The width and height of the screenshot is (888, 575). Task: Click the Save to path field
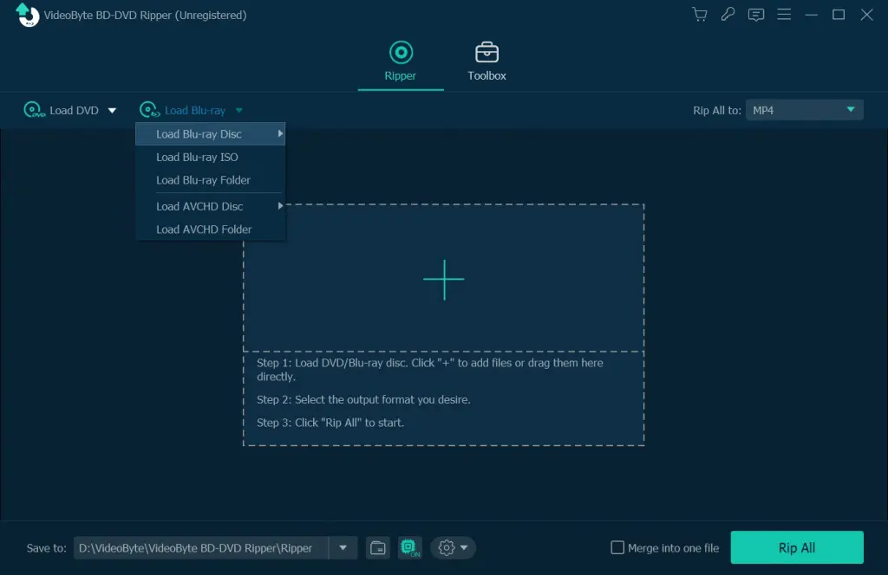pyautogui.click(x=199, y=547)
